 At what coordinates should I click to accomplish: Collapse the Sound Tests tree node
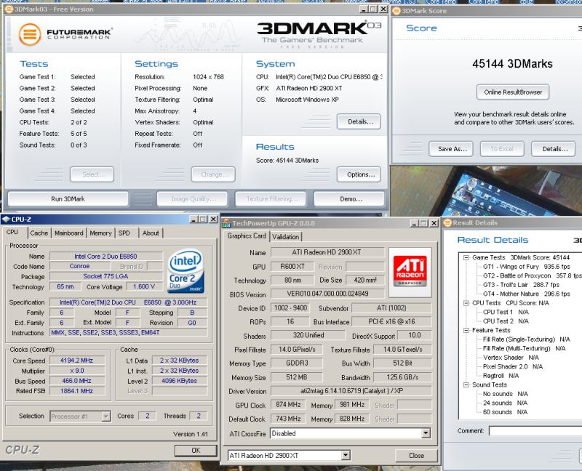point(466,385)
